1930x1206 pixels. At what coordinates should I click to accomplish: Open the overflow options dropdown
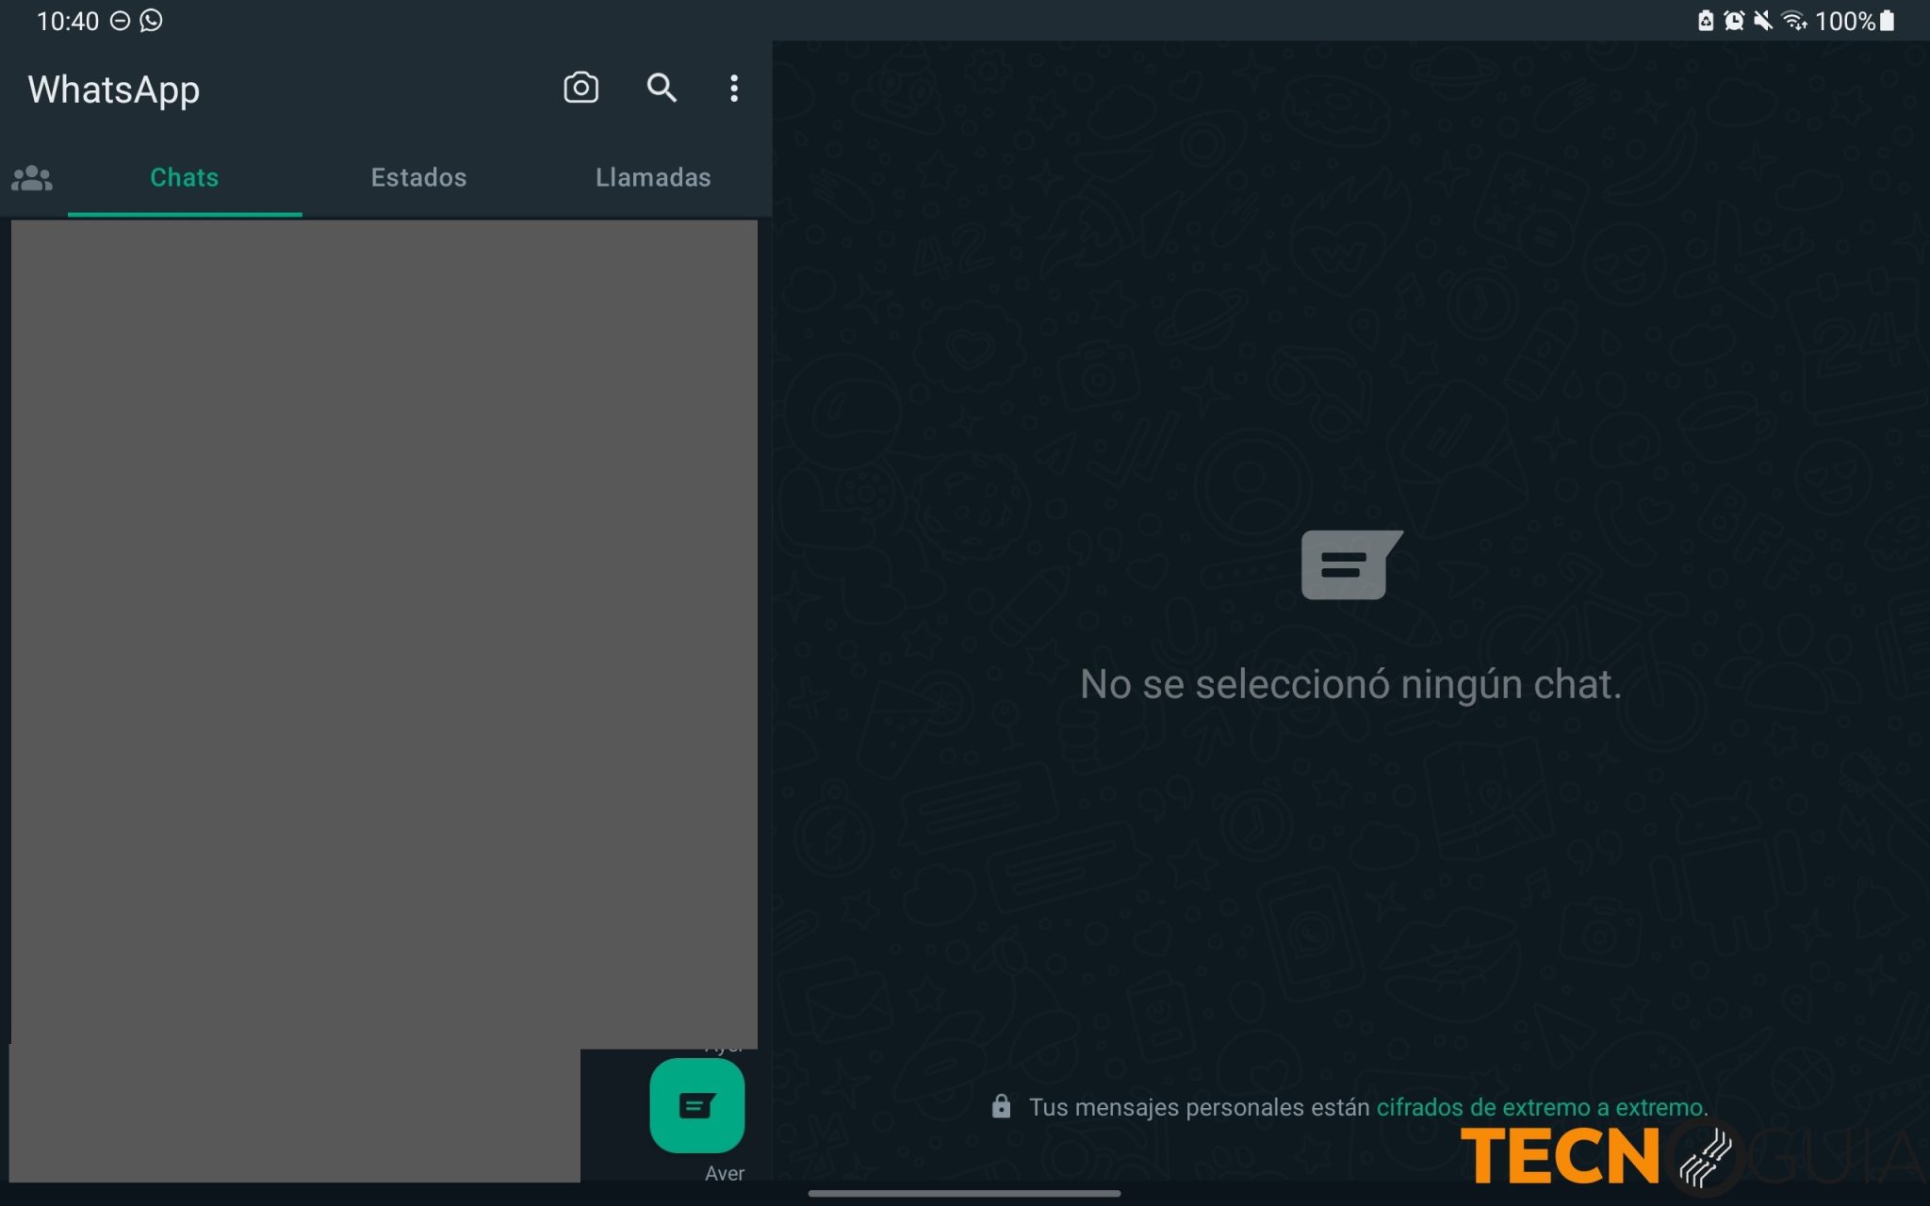click(734, 88)
